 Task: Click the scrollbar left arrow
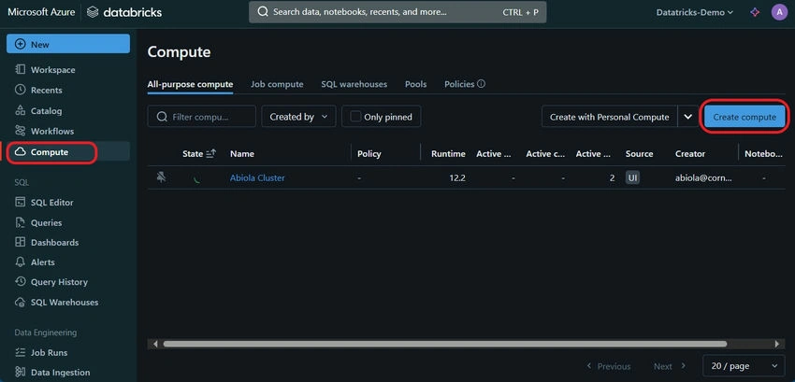coord(154,344)
